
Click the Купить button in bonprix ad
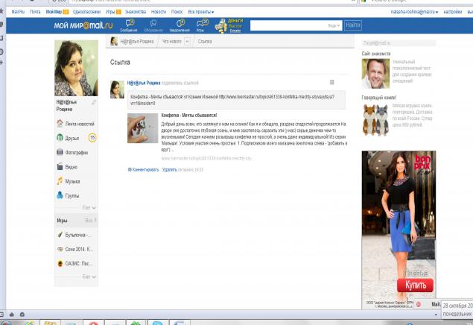415,285
